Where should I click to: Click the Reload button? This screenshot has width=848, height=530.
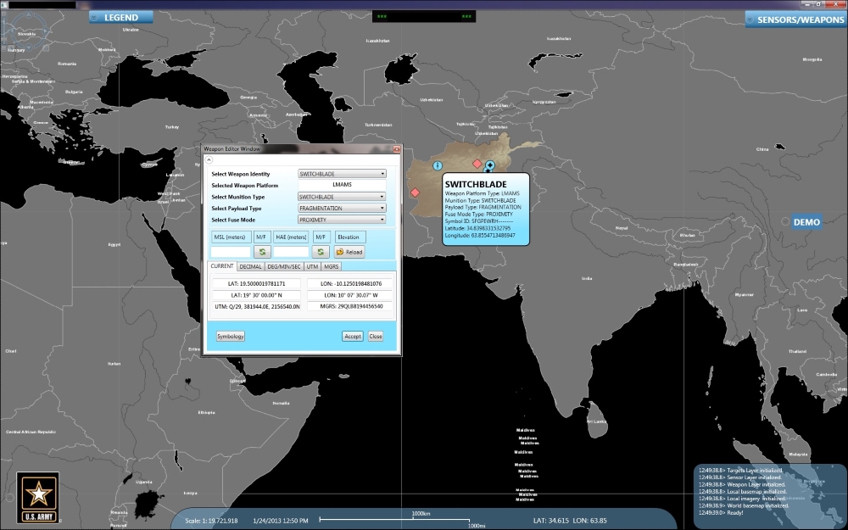[349, 252]
